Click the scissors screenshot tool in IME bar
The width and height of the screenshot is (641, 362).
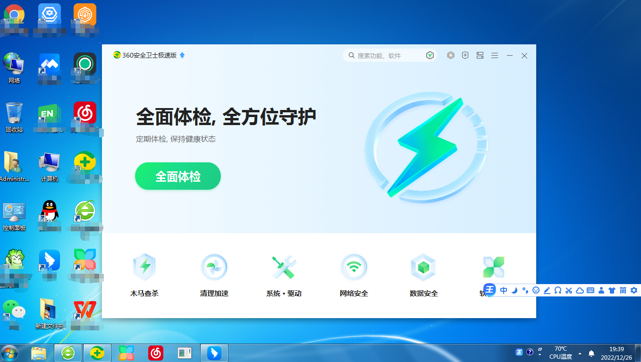click(568, 290)
